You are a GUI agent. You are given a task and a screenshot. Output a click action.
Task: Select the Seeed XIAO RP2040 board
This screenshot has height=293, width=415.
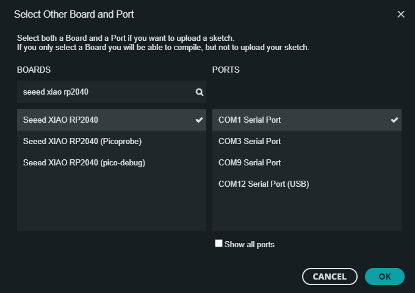click(112, 120)
